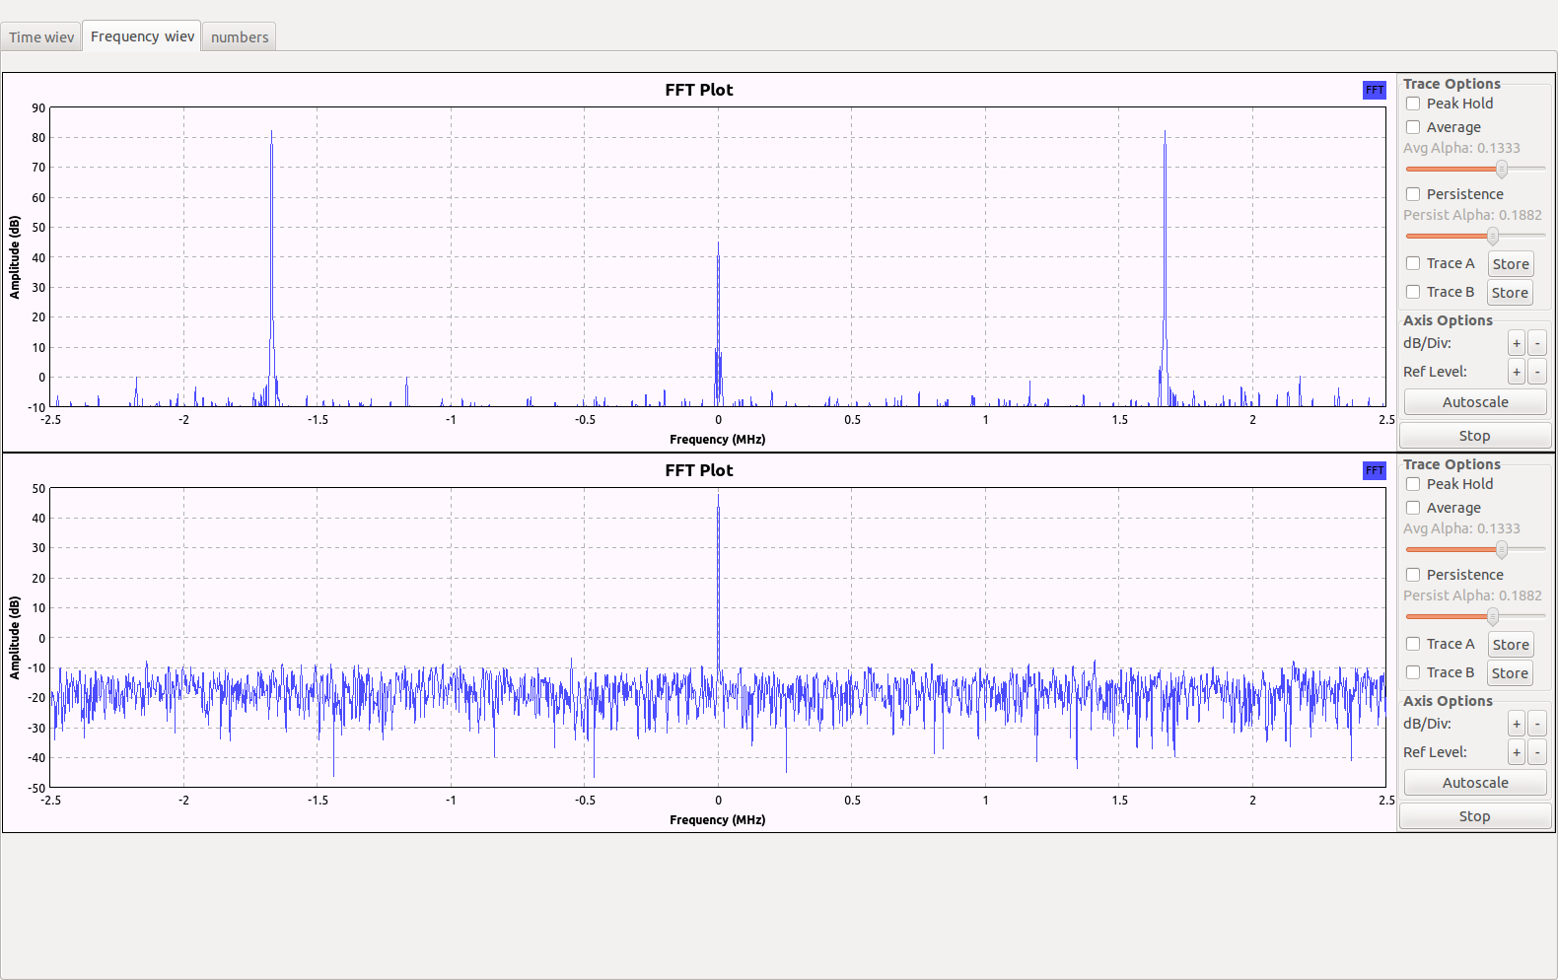
Task: Click the top Avg Alpha slider handle
Action: click(1501, 169)
